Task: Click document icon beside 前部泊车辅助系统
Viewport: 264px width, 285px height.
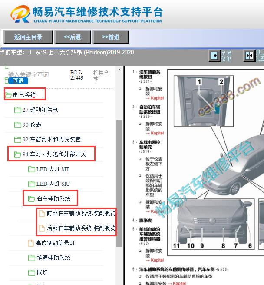Action: [42, 213]
